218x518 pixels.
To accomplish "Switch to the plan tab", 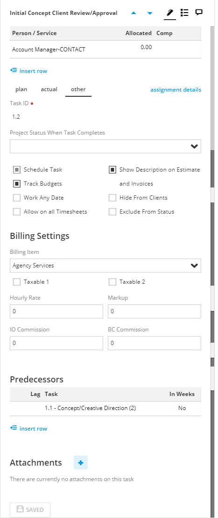I will [21, 89].
